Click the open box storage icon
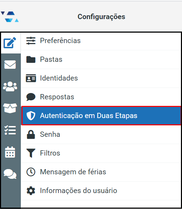 pyautogui.click(x=10, y=108)
